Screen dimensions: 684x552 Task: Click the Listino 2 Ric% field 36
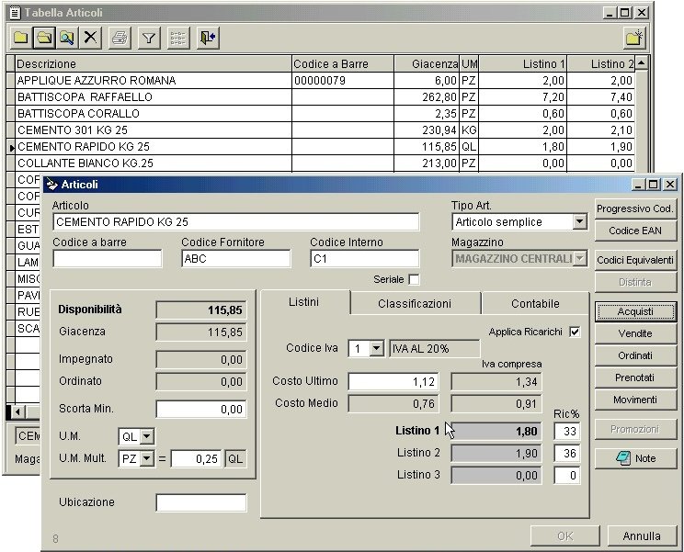[567, 453]
